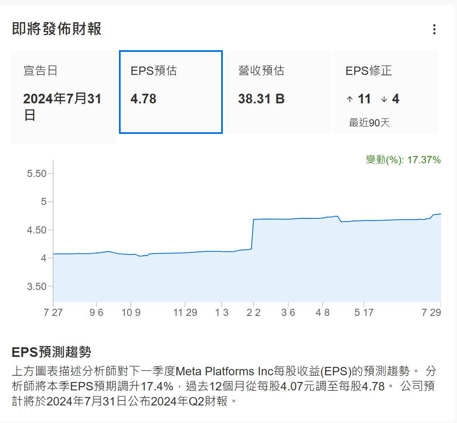Click the 即將發佈財報 section title
Screen dimensions: 457x423
click(57, 29)
